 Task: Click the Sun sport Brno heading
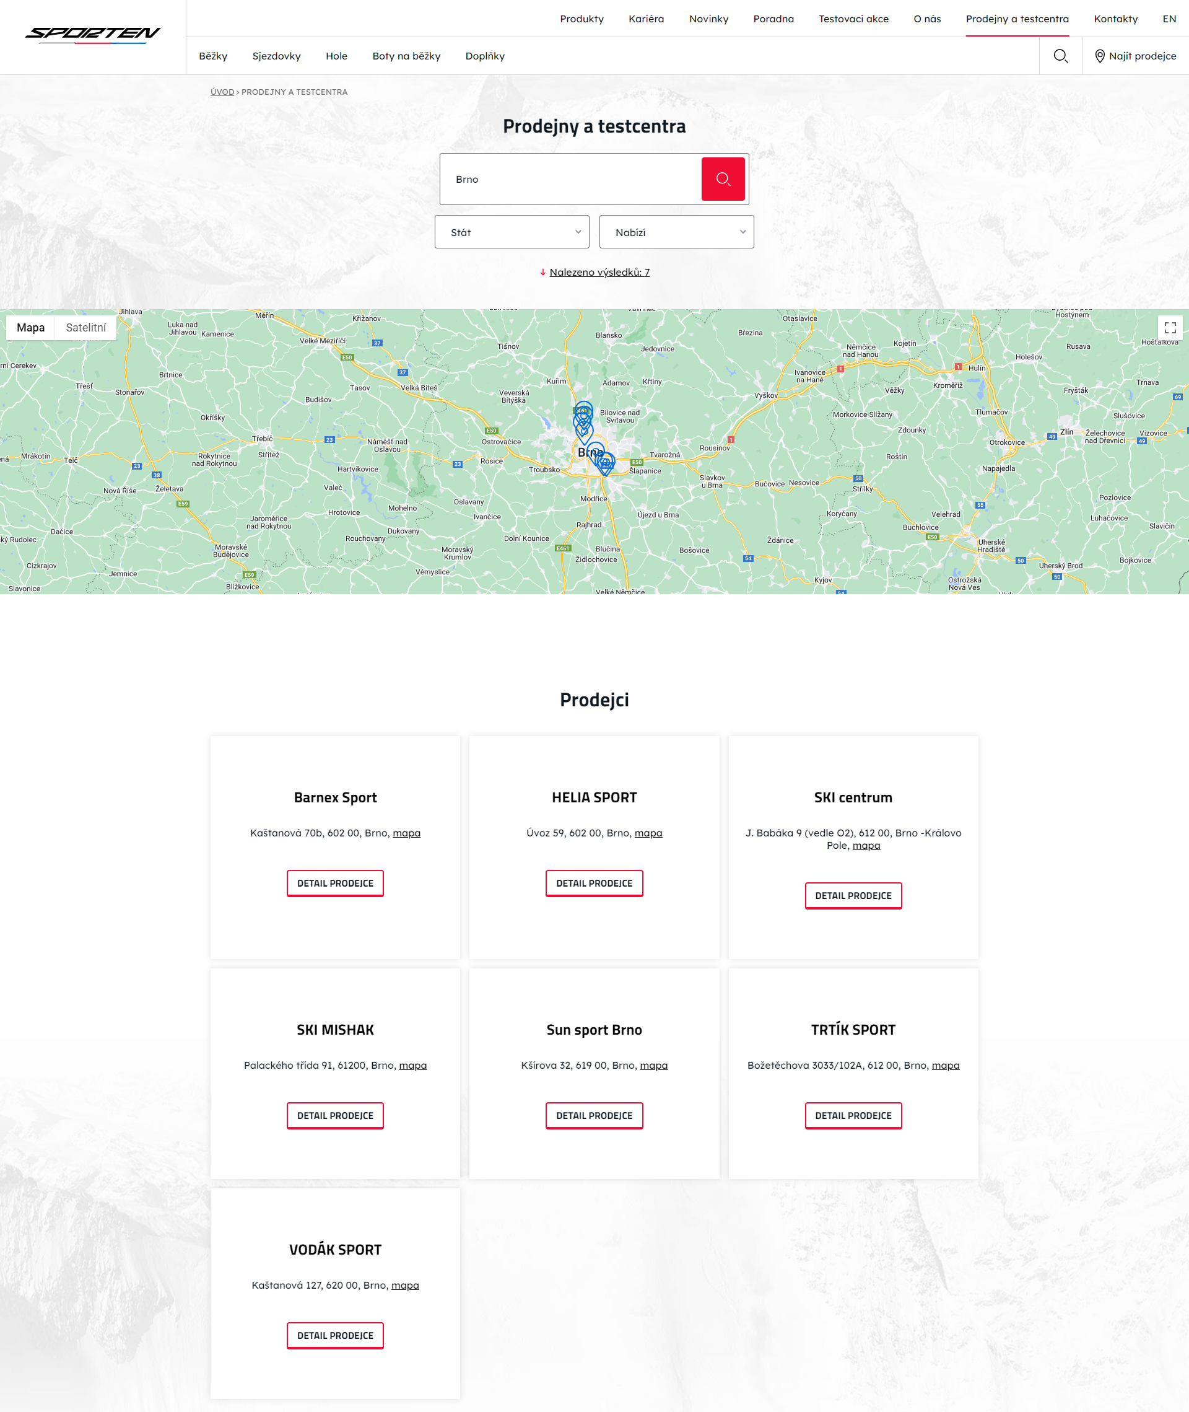(x=594, y=1030)
